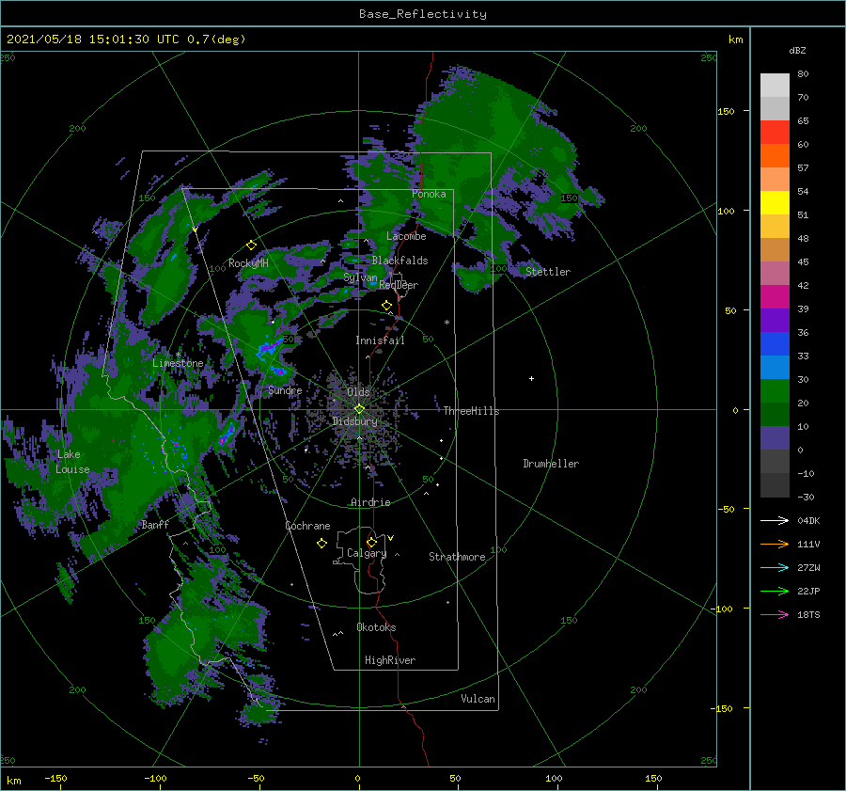Click the cyan arrow for 27ZW

point(775,567)
